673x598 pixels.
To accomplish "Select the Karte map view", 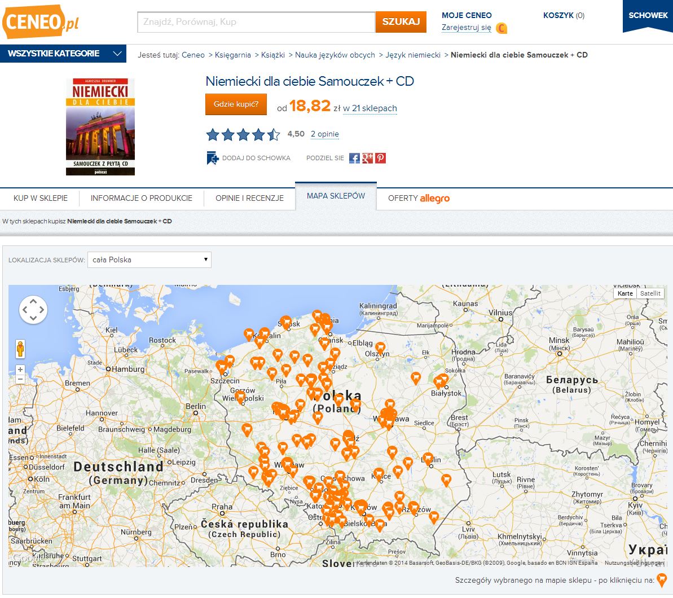I will 625,293.
